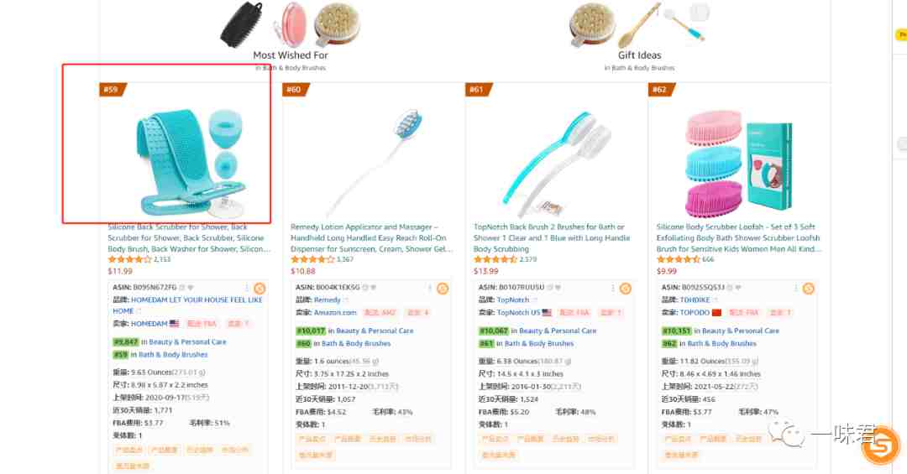Viewport: 907px width, 474px height.
Task: Copy ASIN B004K1EKSG using its copy icon
Action: point(364,287)
